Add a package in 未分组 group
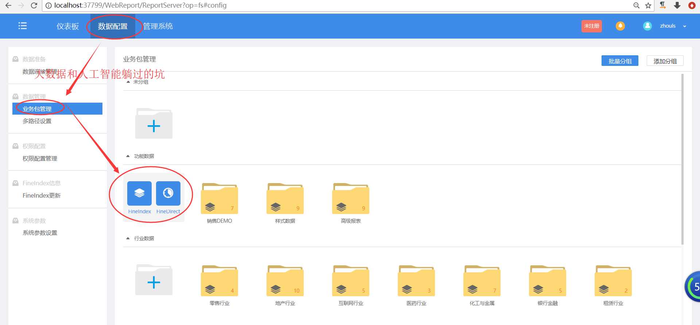This screenshot has width=700, height=325. (x=154, y=124)
